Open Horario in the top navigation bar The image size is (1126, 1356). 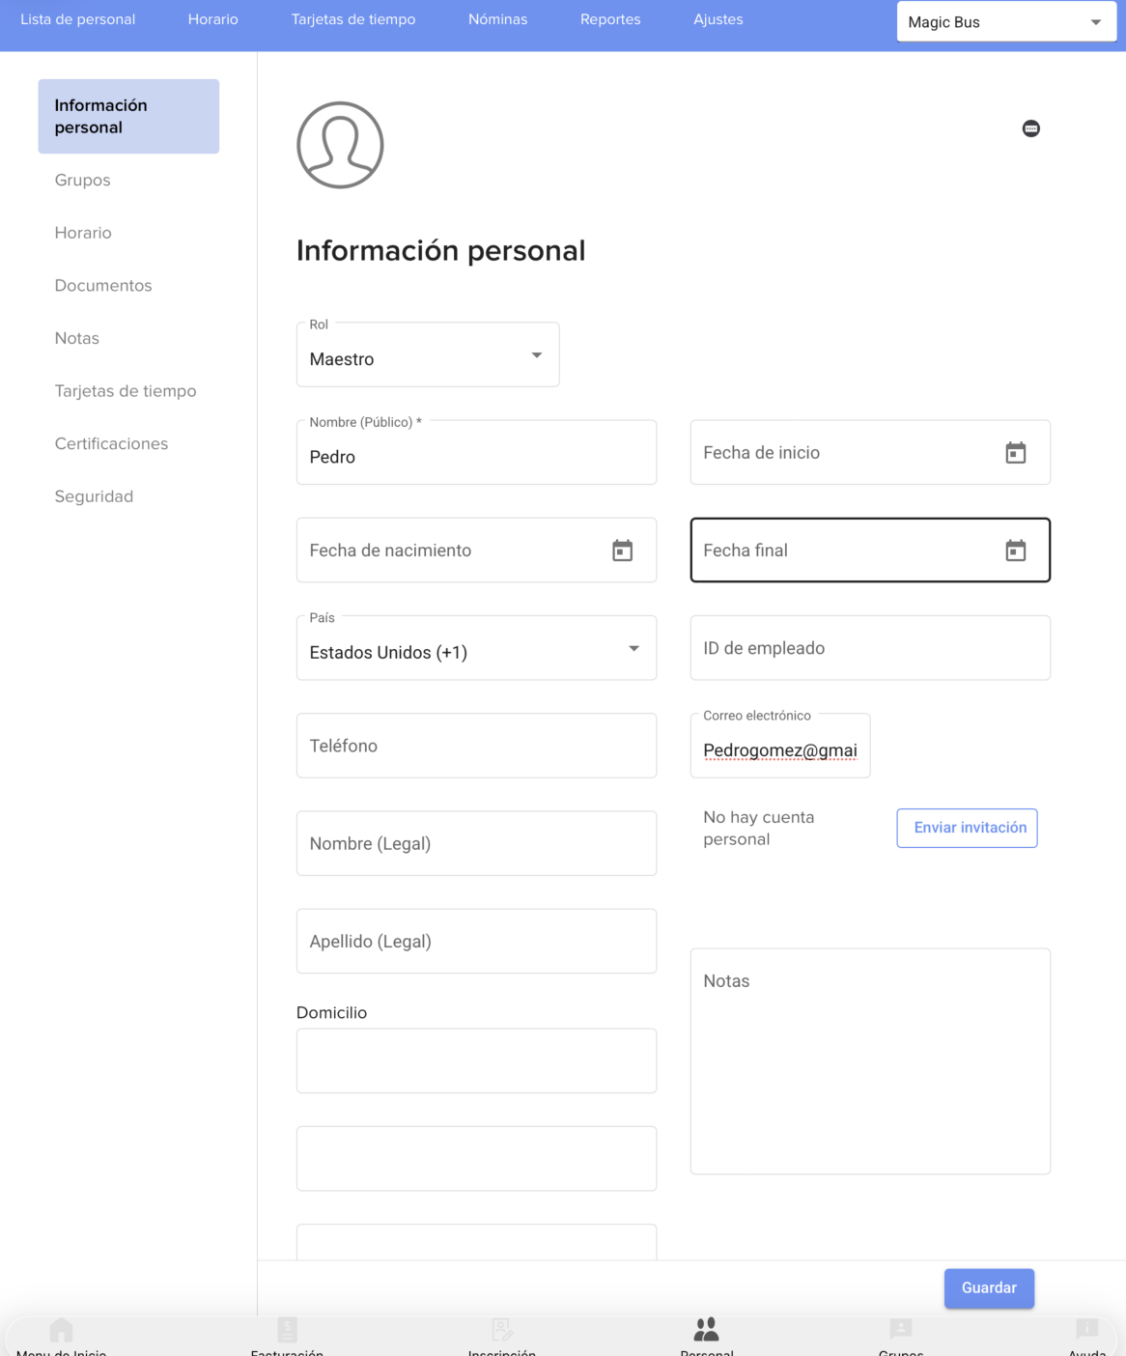[x=213, y=19]
